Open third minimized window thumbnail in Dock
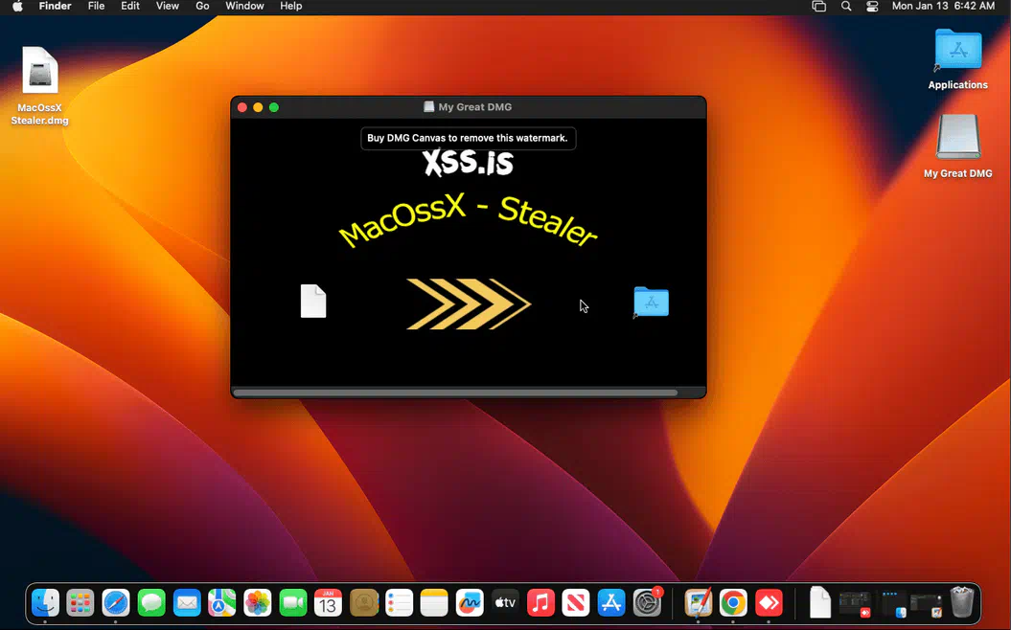 (927, 603)
